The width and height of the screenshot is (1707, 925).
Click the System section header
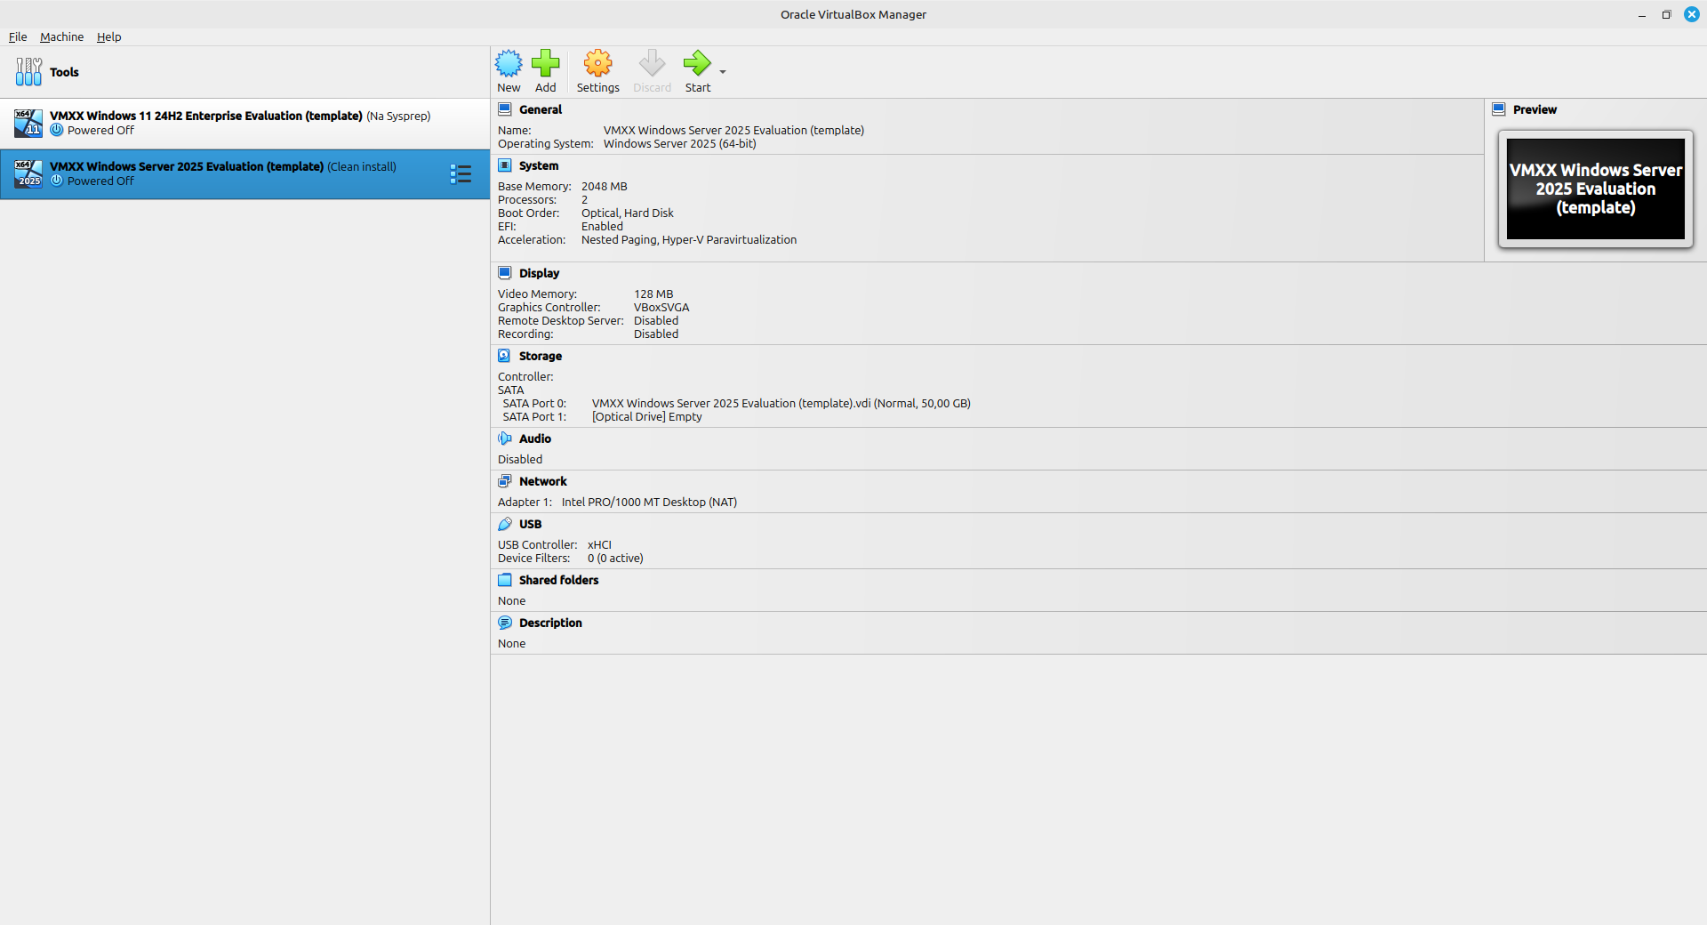tap(538, 165)
